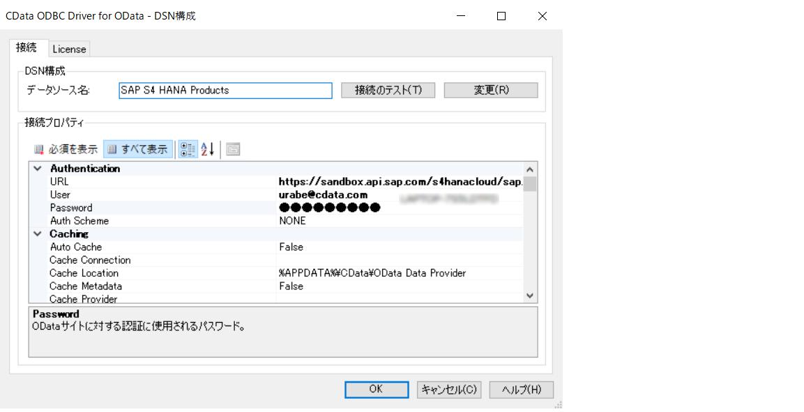Click the キャンセル(C) button

tap(449, 390)
